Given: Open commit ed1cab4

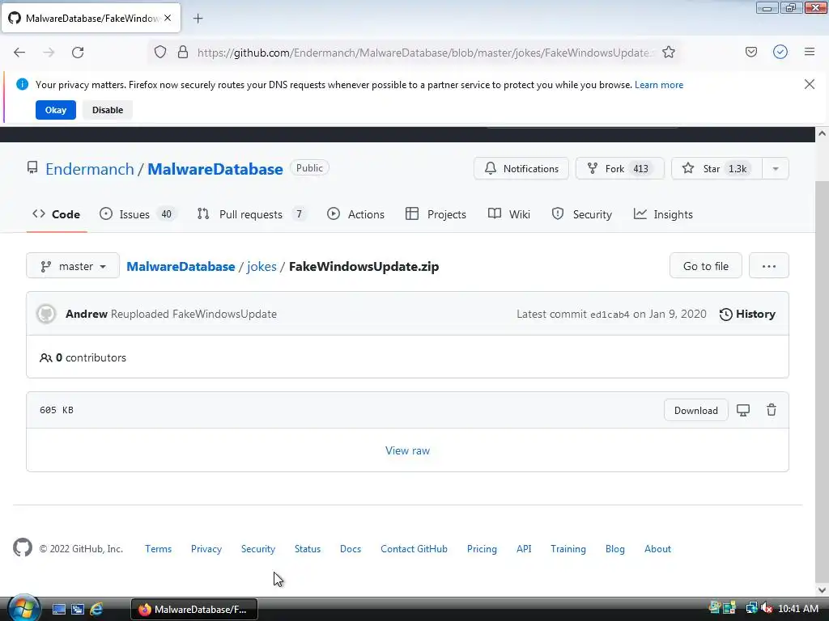Looking at the screenshot, I should 610,315.
